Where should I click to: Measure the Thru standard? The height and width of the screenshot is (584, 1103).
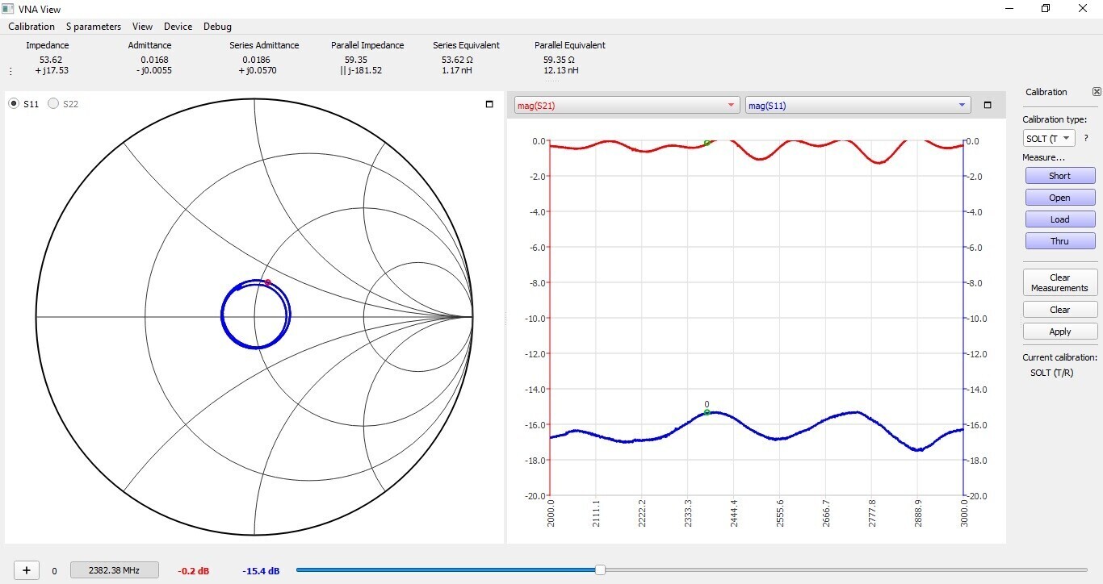[1060, 241]
